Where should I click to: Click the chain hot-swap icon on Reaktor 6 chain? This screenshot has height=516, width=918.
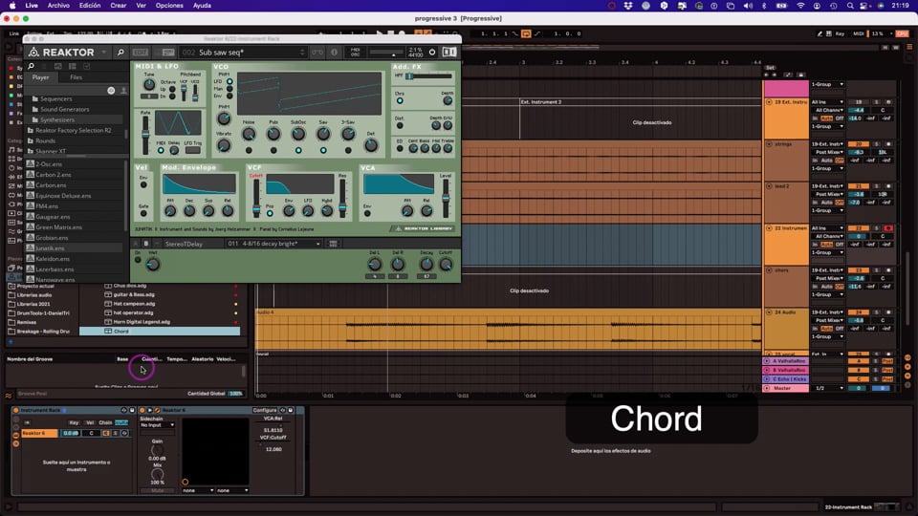(x=124, y=433)
